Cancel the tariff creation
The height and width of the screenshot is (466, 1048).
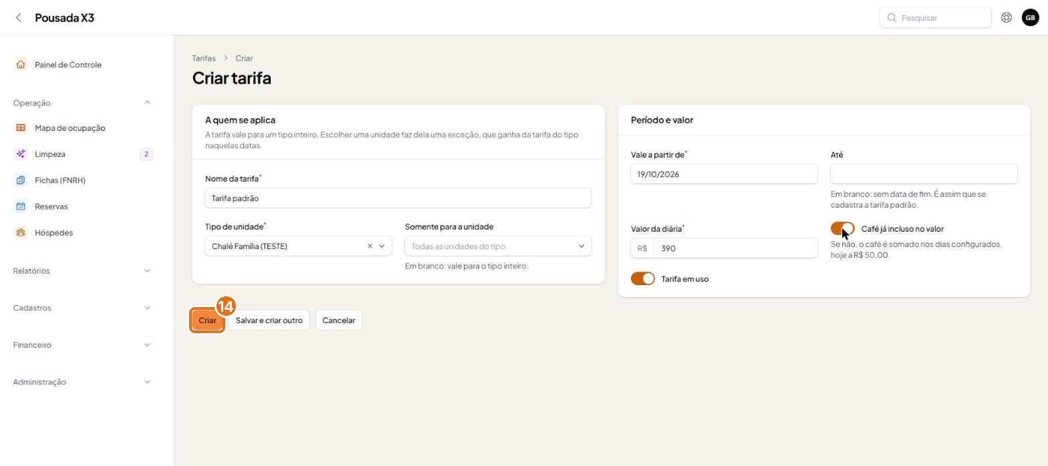click(x=339, y=320)
